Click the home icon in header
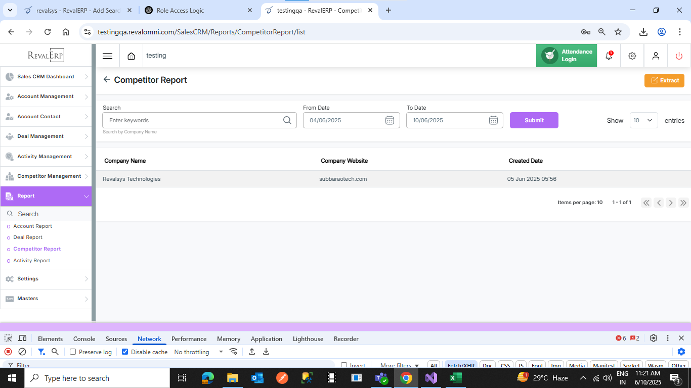Image resolution: width=691 pixels, height=388 pixels. point(132,56)
